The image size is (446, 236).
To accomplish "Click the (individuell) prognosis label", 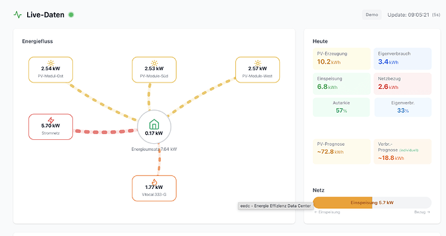I will tap(409, 150).
